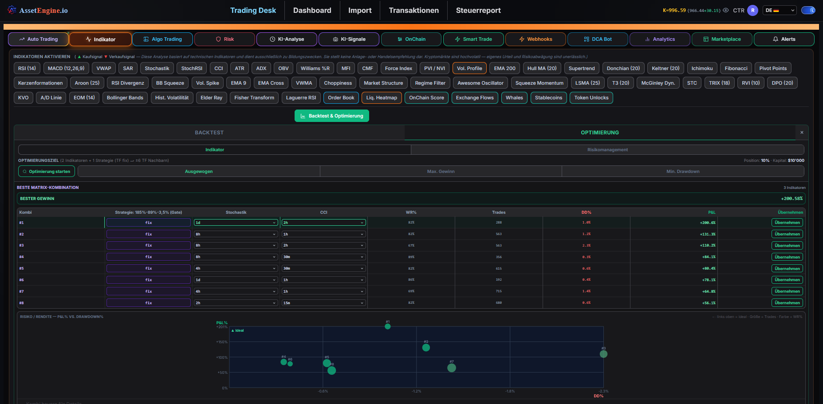Viewport: 823px width, 404px height.
Task: Open the Alerts bell section
Action: click(x=784, y=39)
